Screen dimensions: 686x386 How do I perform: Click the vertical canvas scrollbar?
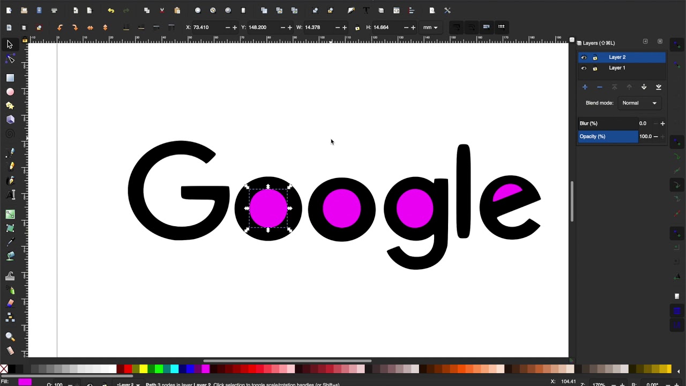coord(572,201)
